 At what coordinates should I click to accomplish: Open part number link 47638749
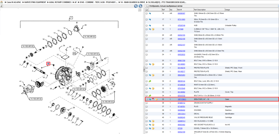pos(181,26)
